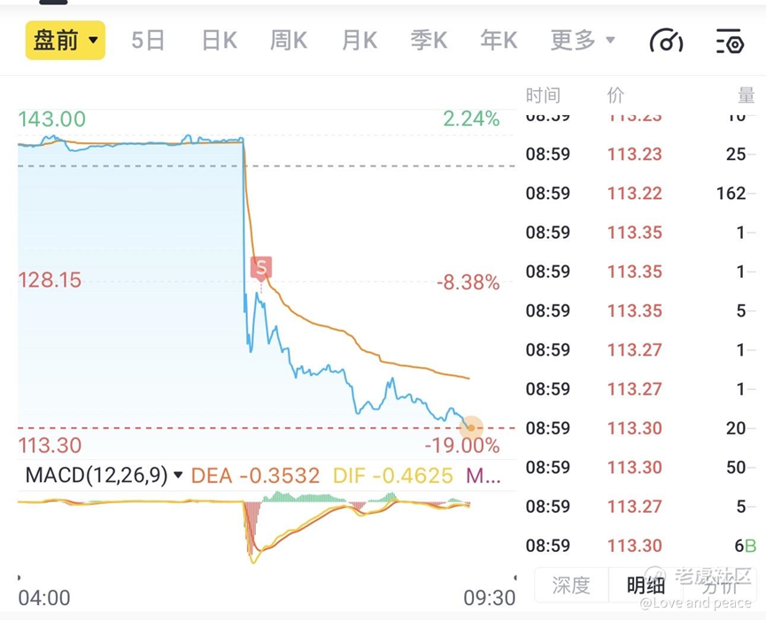Expand the 盘前 session dropdown
This screenshot has height=620, width=766.
tap(66, 40)
